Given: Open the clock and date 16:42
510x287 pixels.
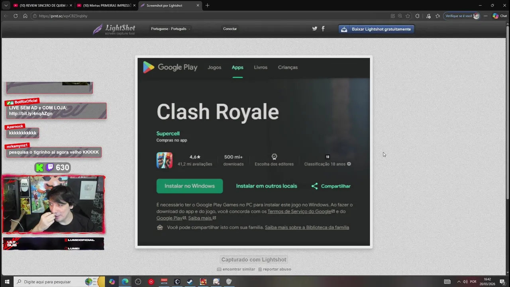Looking at the screenshot, I should [487, 281].
